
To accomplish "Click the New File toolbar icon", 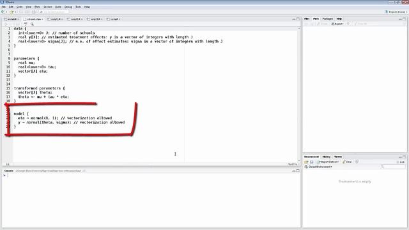I will [x=3, y=12].
